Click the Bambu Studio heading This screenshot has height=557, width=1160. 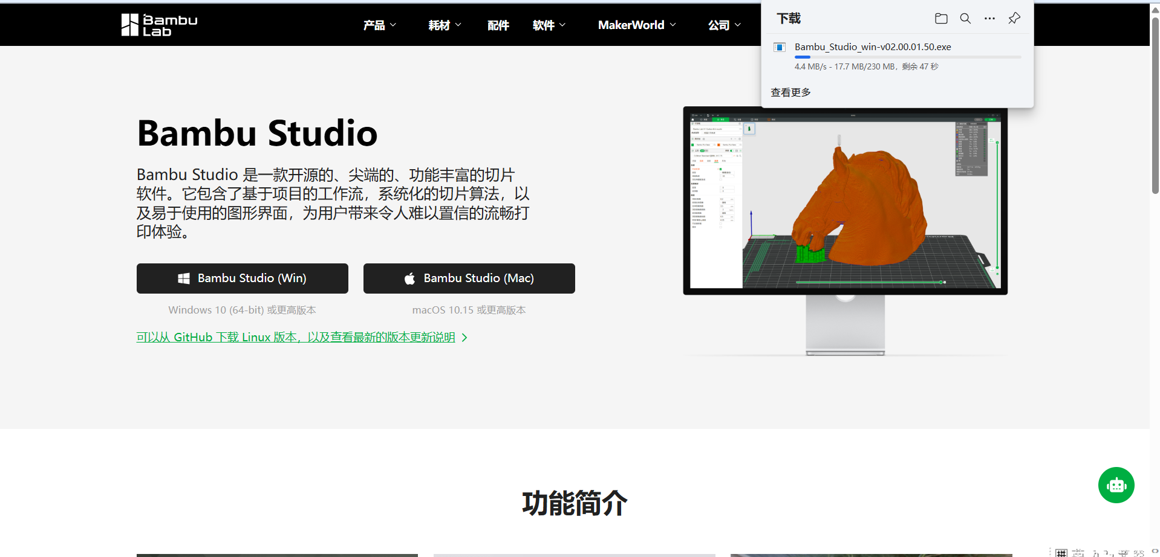tap(257, 134)
